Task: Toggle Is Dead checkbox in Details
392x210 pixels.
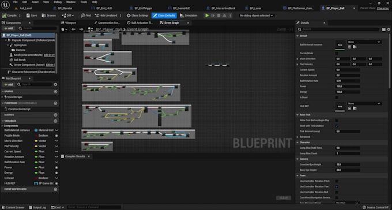Action: pos(337,97)
